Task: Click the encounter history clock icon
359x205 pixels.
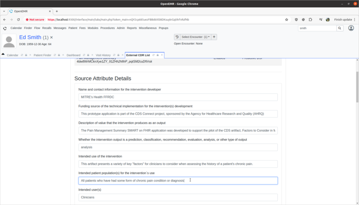Action: click(177, 37)
